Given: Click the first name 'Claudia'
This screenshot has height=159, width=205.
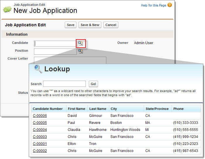Looking at the screenshot, I should [74, 130].
